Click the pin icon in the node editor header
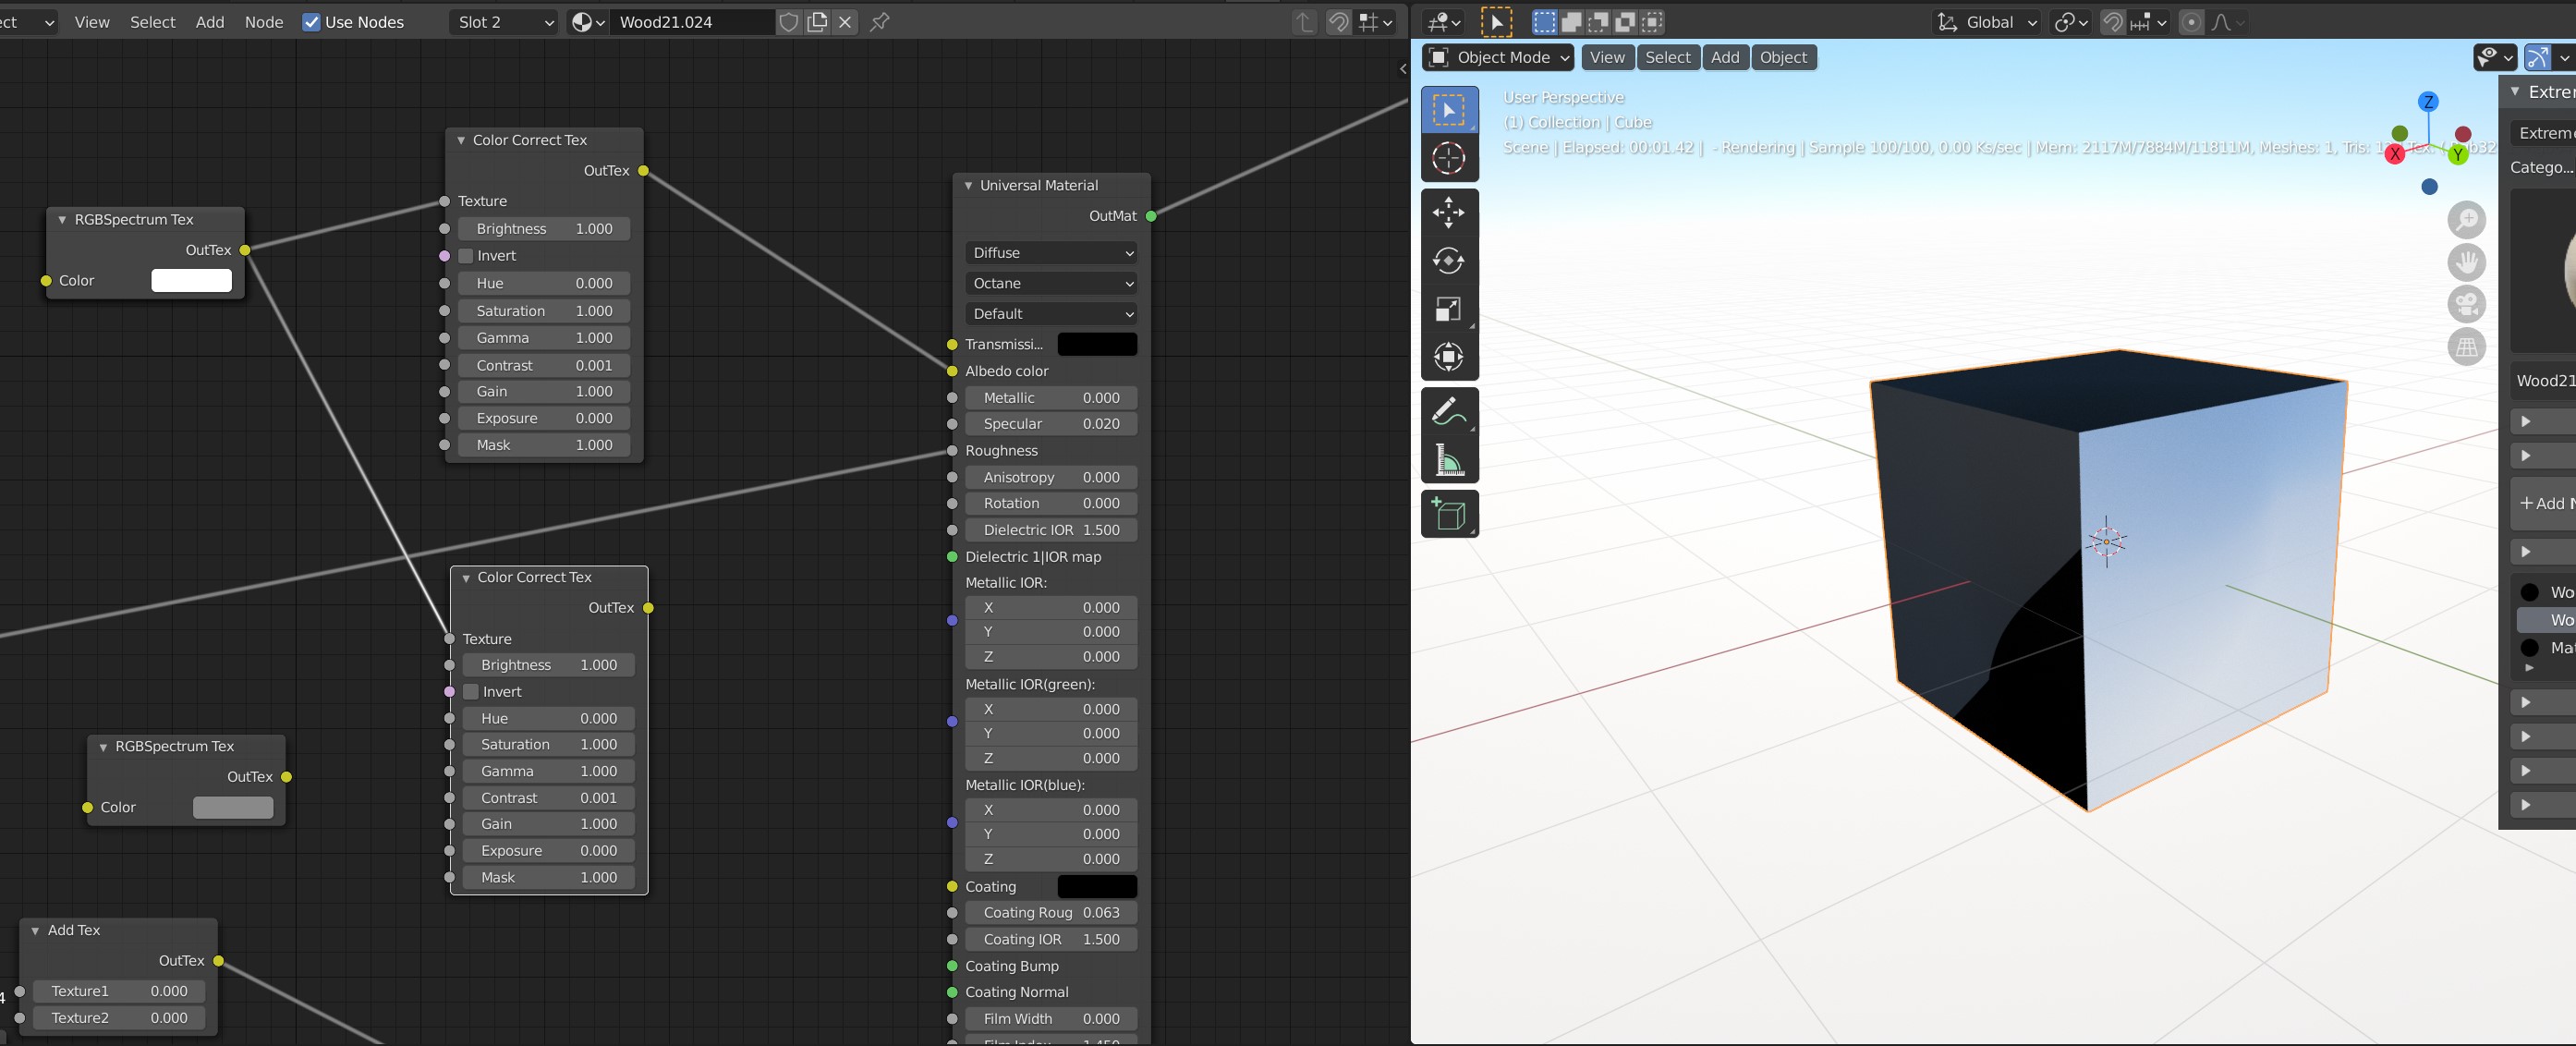This screenshot has width=2576, height=1046. (879, 22)
